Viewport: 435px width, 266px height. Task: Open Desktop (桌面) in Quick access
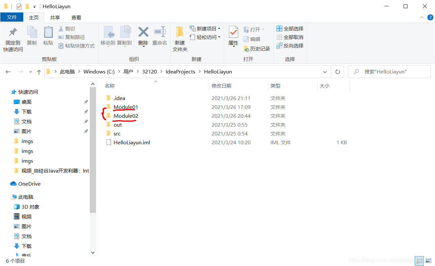(x=26, y=102)
